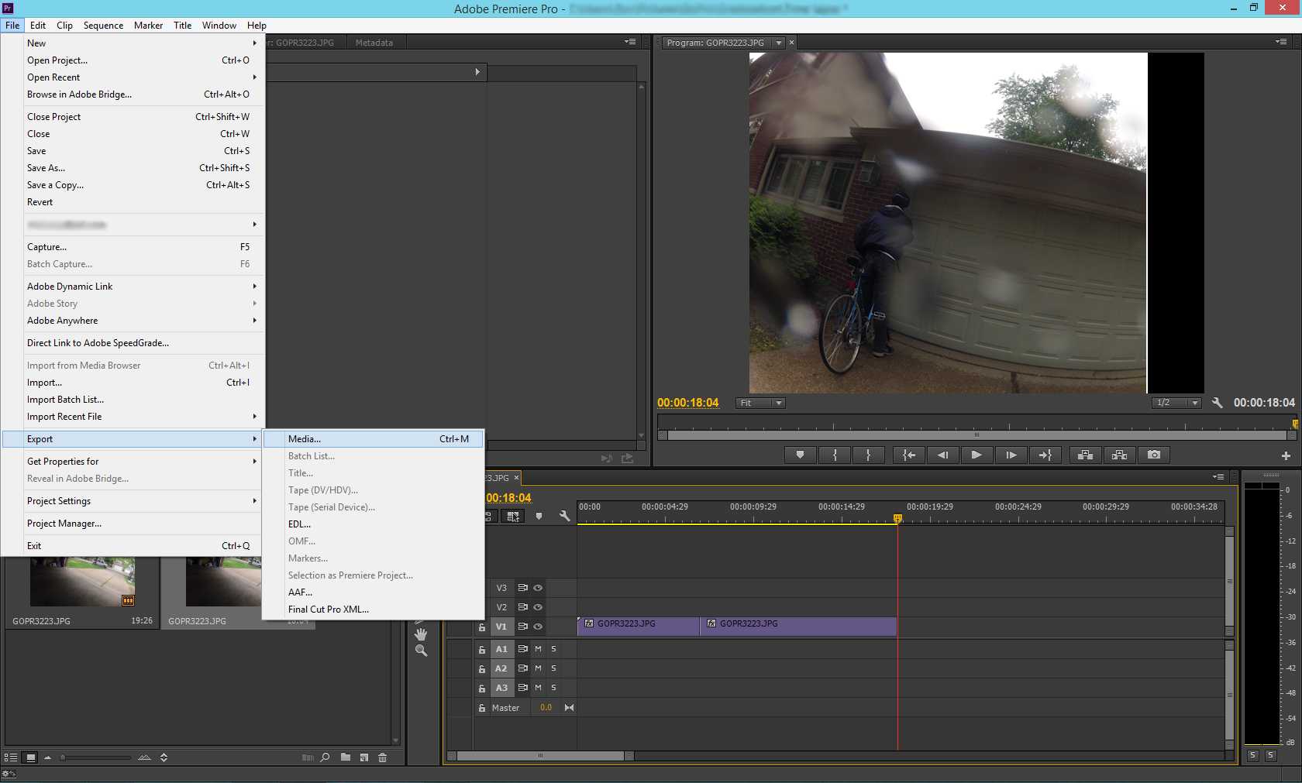The height and width of the screenshot is (783, 1302).
Task: Close the timeline sequence tab
Action: (x=516, y=478)
